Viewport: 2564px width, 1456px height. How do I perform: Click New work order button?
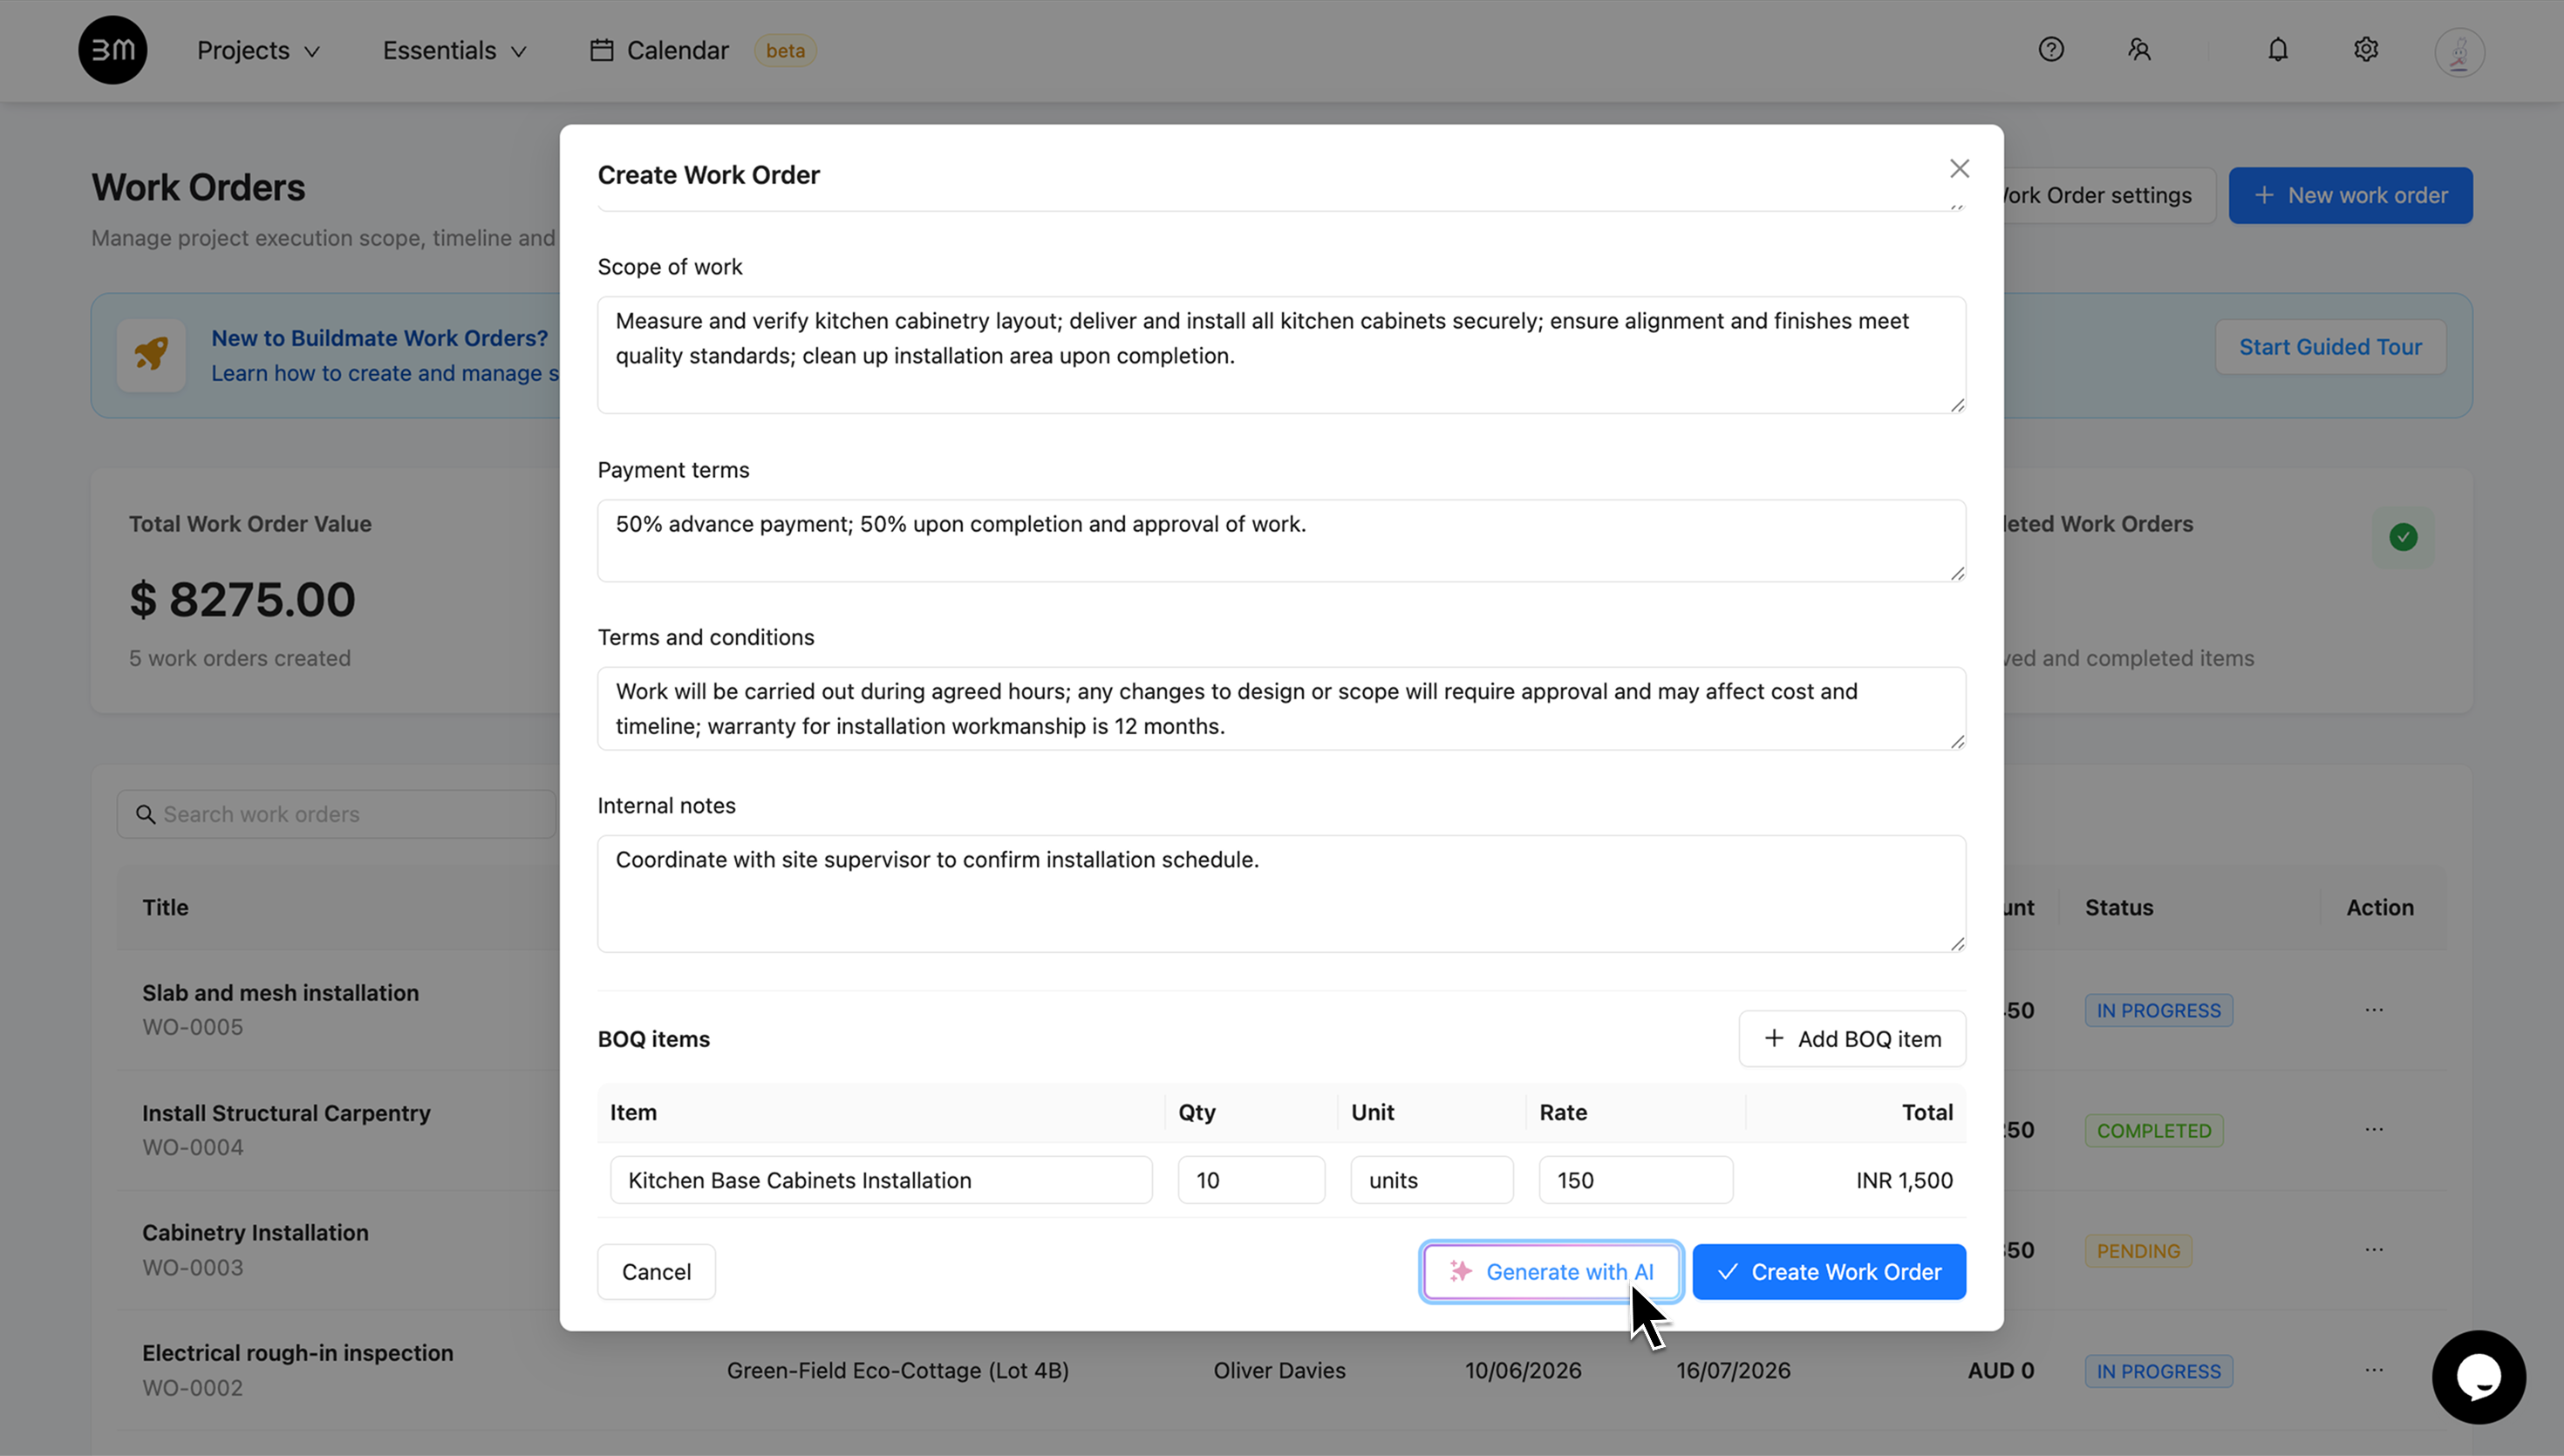click(x=2350, y=195)
